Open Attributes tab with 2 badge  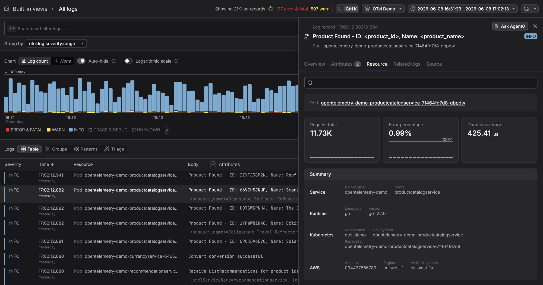pos(346,64)
